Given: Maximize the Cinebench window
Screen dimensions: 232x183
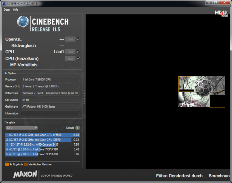Looking at the screenshot, I should pos(216,3).
